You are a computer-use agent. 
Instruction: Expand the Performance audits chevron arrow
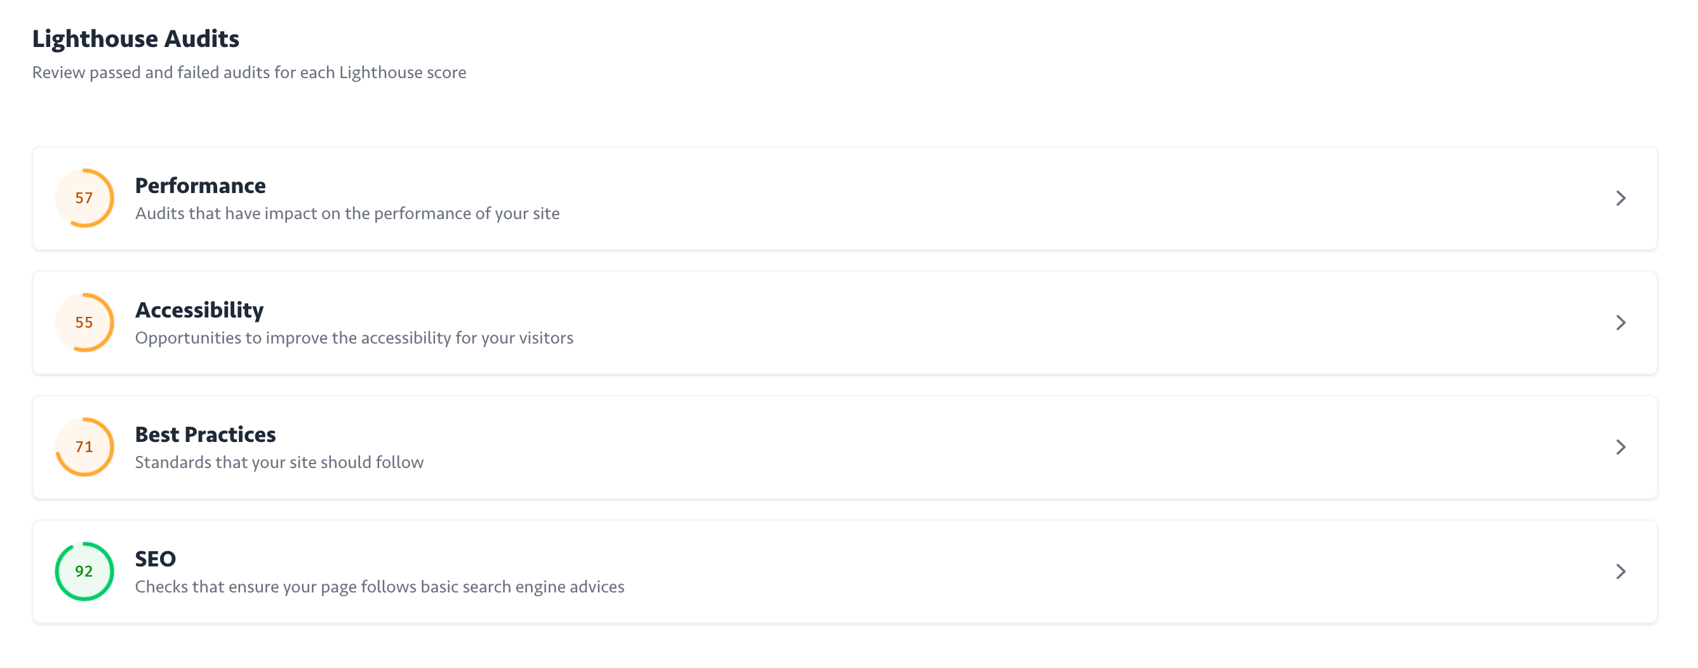tap(1621, 198)
